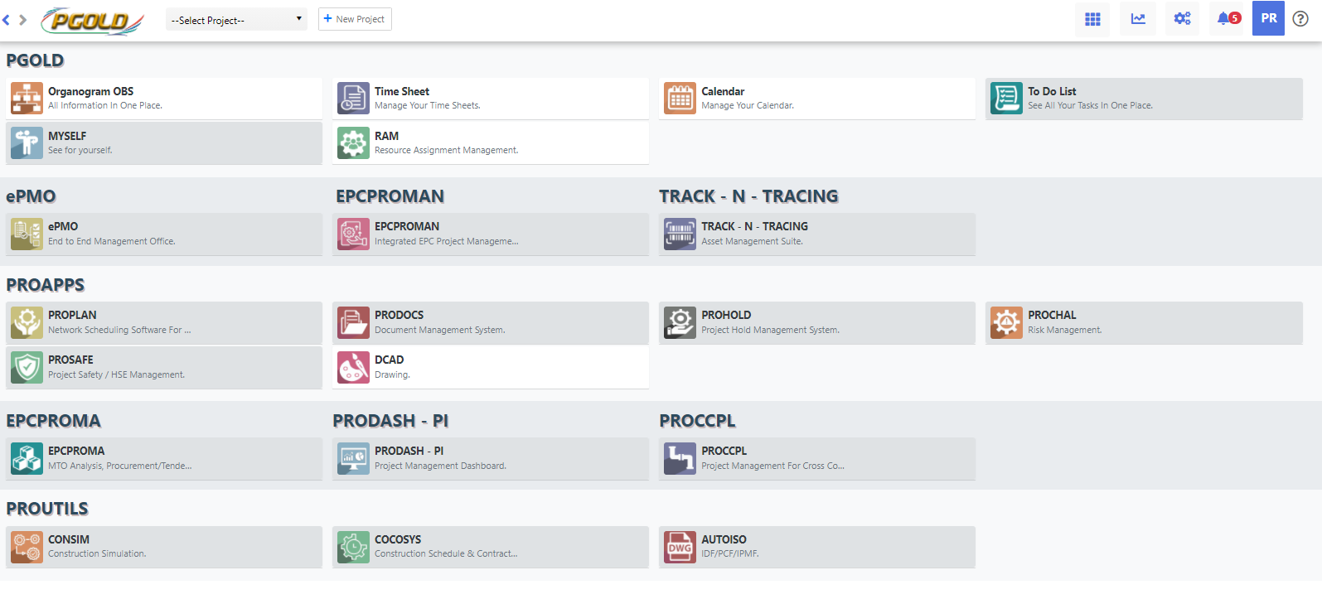Image resolution: width=1322 pixels, height=599 pixels.
Task: Open the PROCCPL pipe icon
Action: pyautogui.click(x=680, y=458)
